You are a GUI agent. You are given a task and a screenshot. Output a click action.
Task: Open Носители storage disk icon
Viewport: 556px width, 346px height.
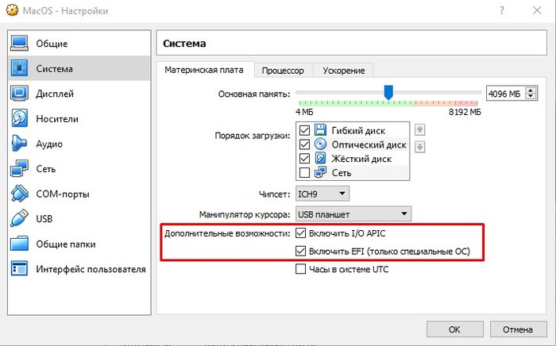click(x=20, y=119)
